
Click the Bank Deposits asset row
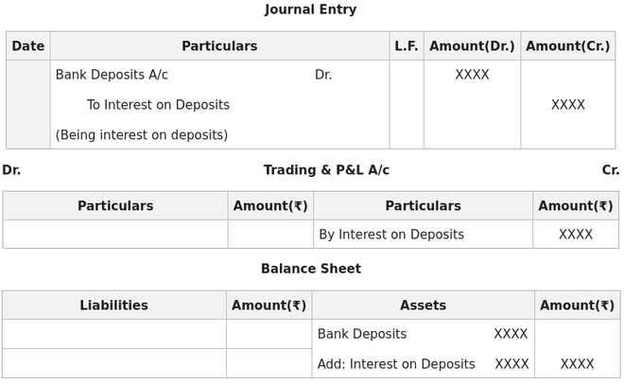pos(423,334)
